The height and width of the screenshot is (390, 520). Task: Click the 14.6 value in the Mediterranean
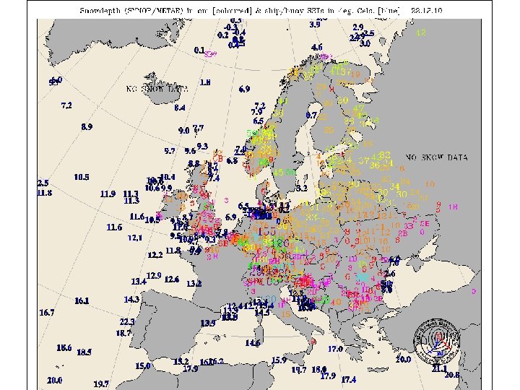(x=253, y=343)
